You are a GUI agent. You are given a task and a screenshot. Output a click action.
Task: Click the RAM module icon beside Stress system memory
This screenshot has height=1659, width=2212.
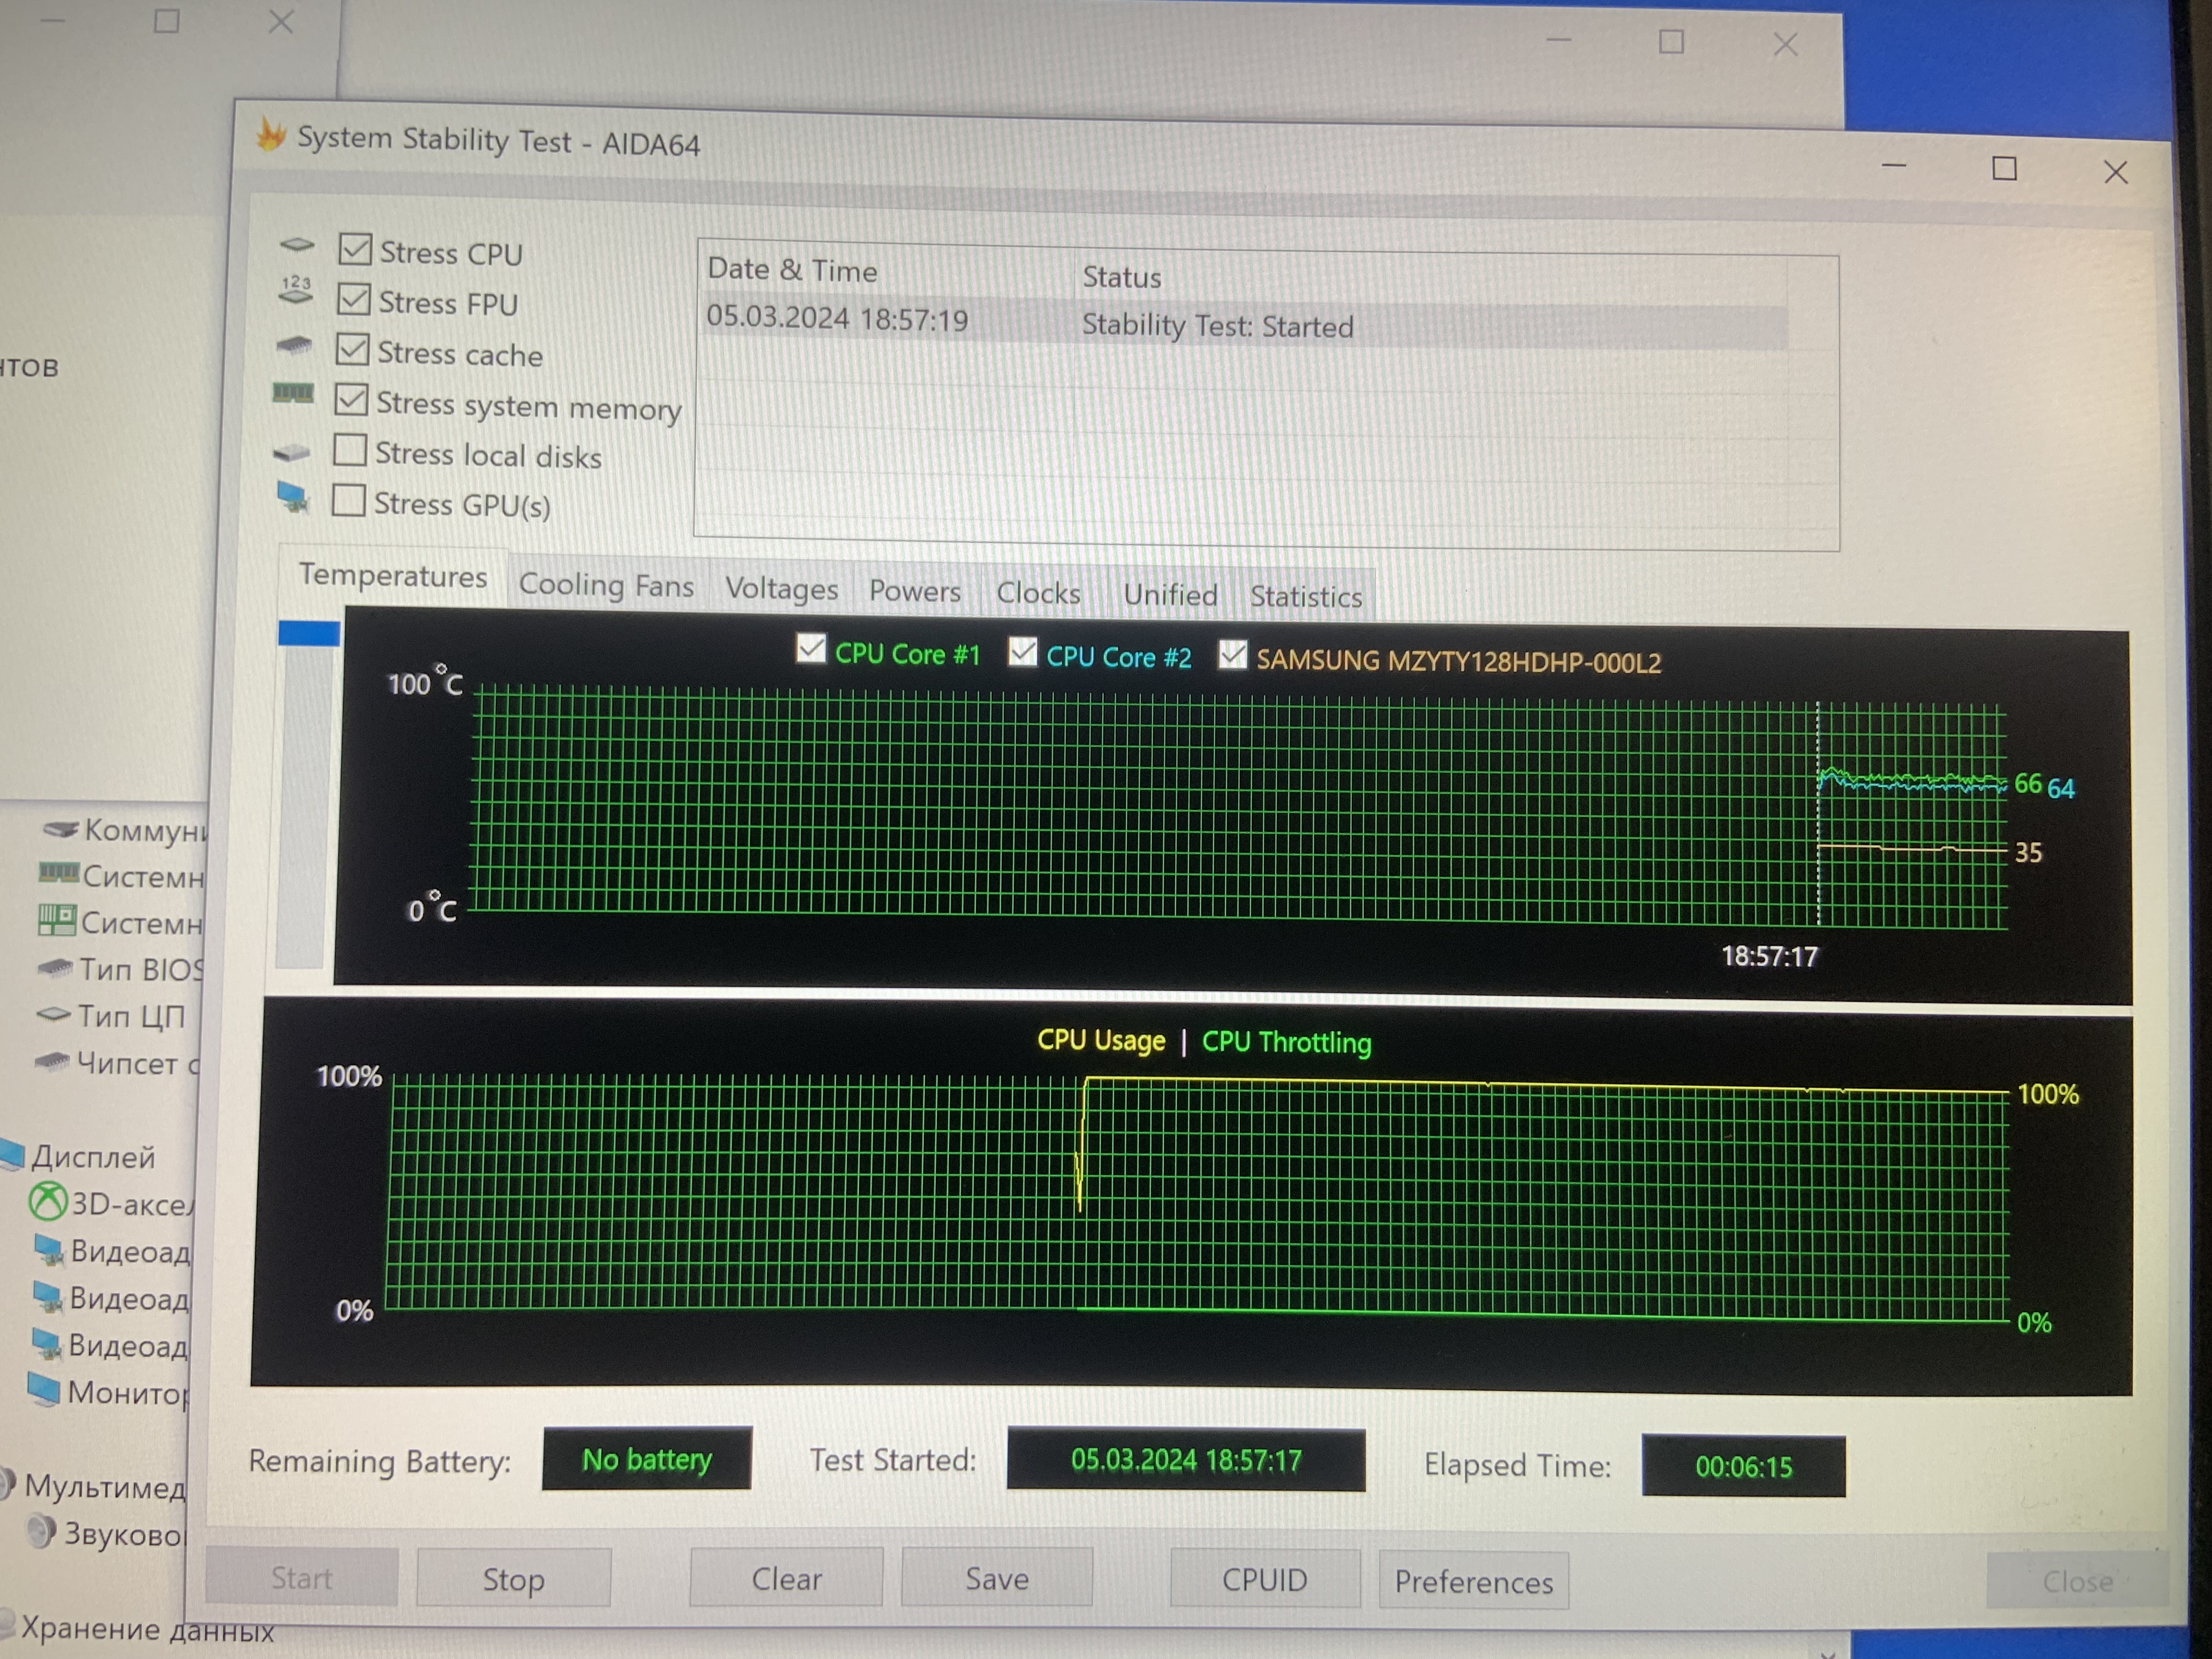point(293,393)
